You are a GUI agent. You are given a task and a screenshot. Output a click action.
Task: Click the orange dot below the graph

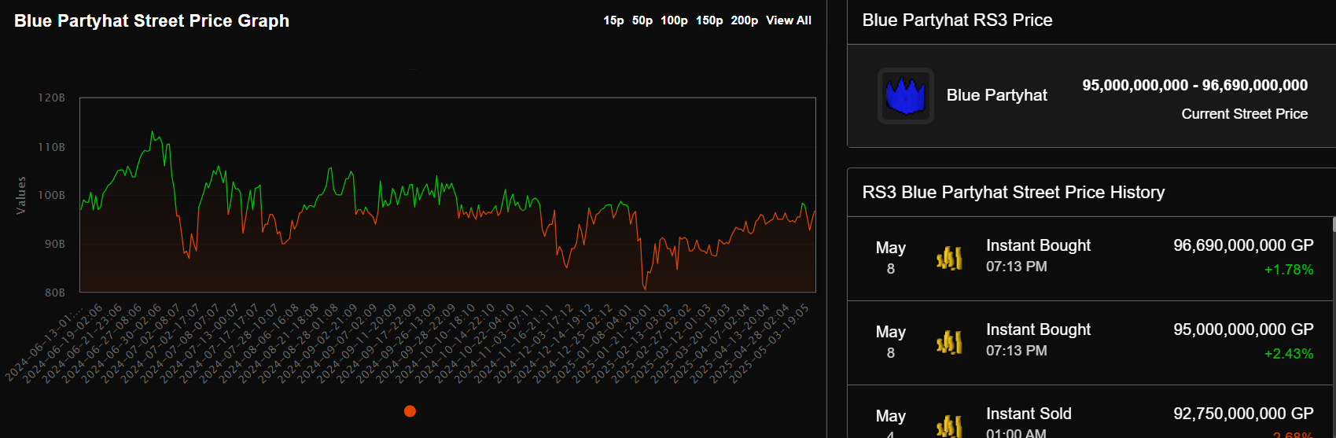click(x=410, y=411)
